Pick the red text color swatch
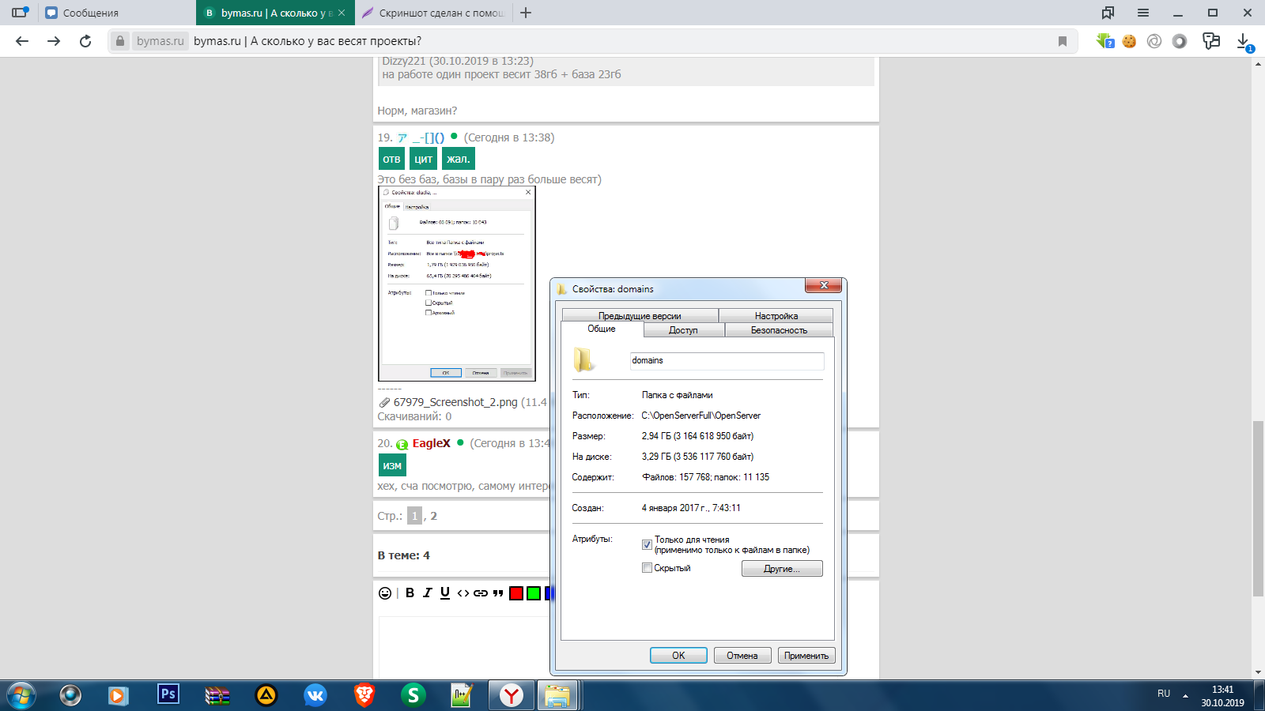This screenshot has height=711, width=1265. 516,593
